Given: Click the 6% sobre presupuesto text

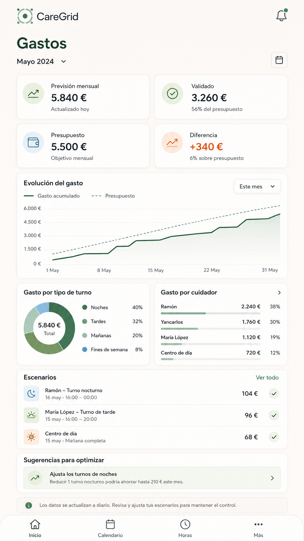Looking at the screenshot, I should click(x=217, y=158).
